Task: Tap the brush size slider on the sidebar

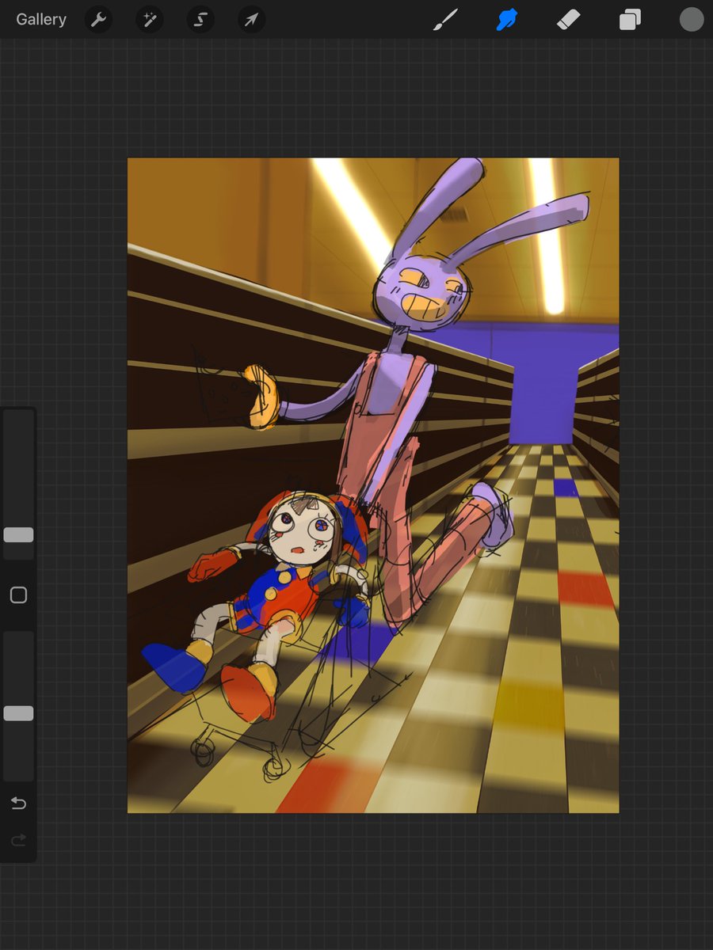Action: (x=18, y=534)
